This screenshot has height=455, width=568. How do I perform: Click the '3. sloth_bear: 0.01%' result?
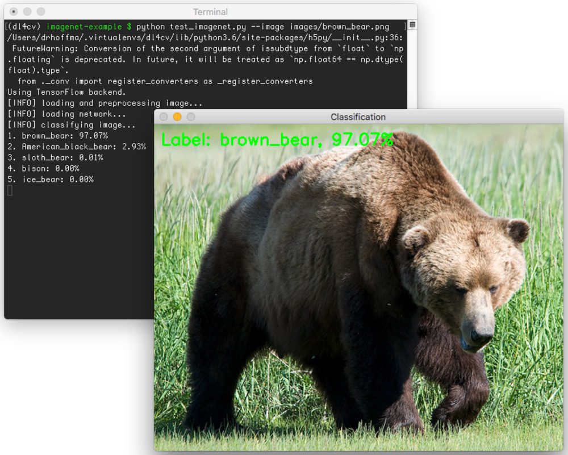coord(55,157)
